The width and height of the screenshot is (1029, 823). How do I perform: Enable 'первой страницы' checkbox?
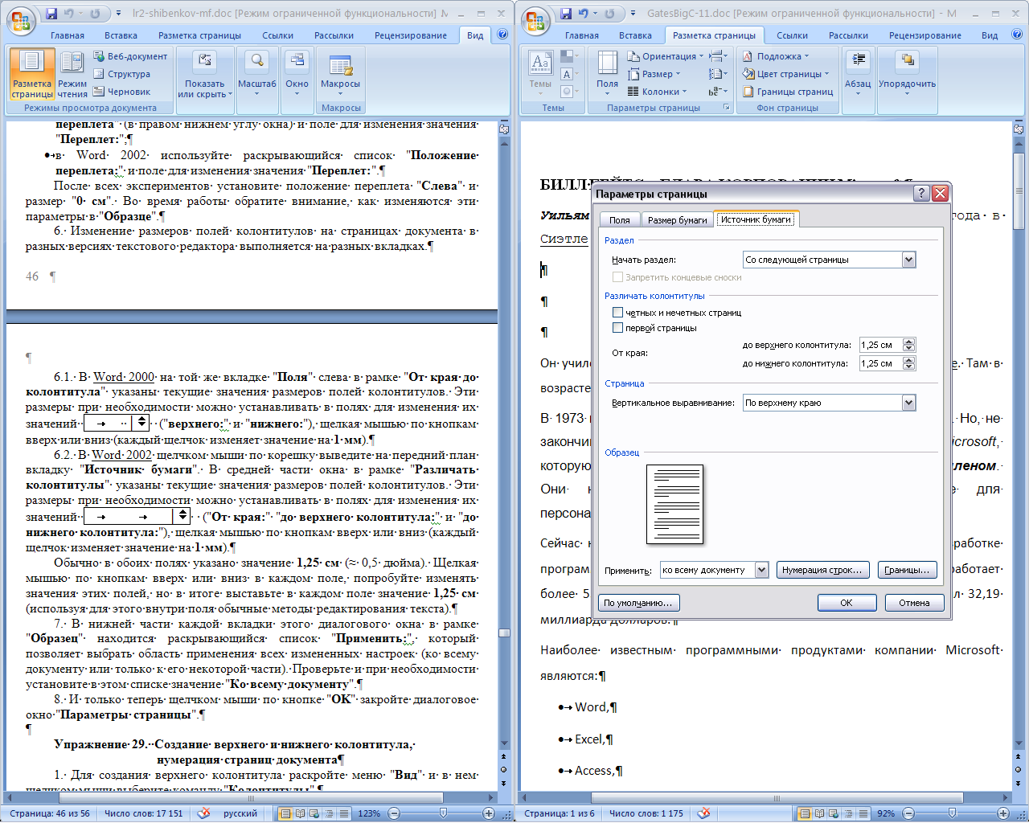click(617, 328)
